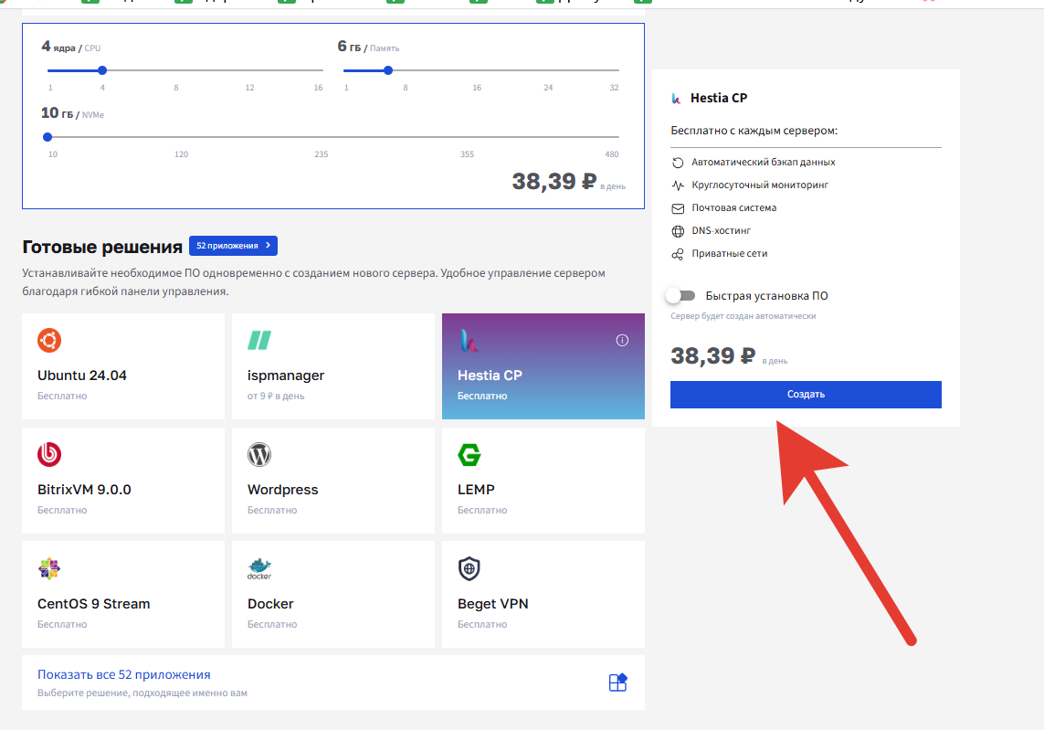Expand the 52 приложения badge chevron
Viewport: 1044px width, 730px height.
268,246
